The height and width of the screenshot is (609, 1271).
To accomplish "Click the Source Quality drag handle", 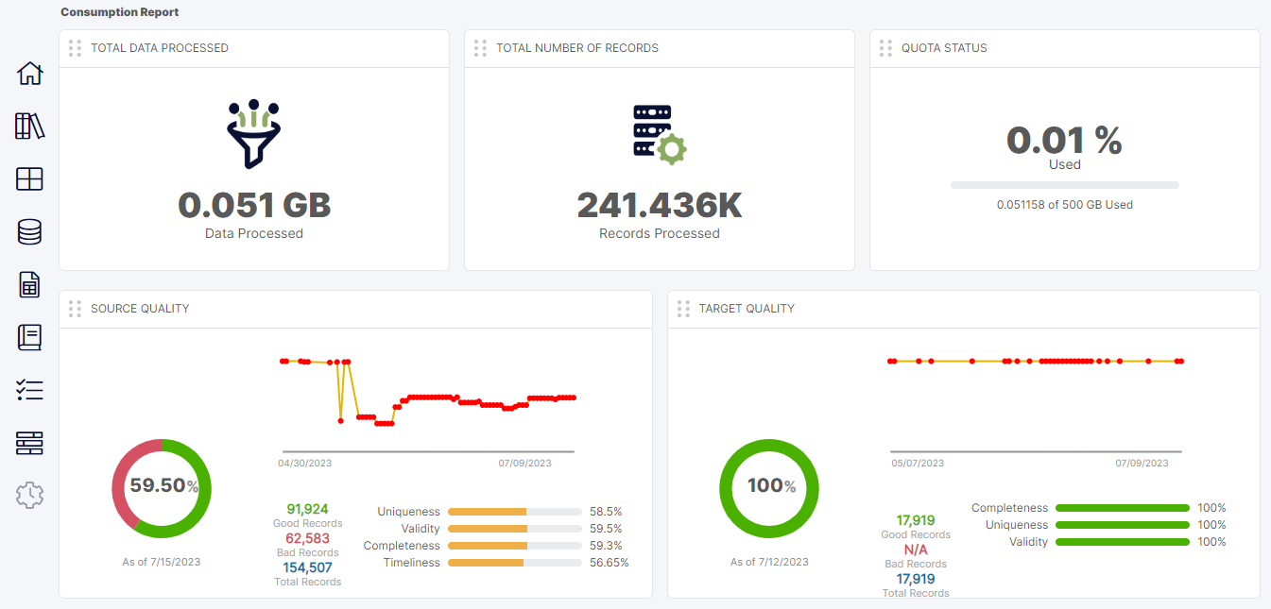I will pyautogui.click(x=75, y=309).
